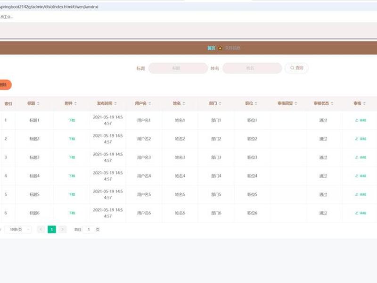Sort table by 姓名 column sort icon
This screenshot has width=377, height=283.
tap(184, 103)
